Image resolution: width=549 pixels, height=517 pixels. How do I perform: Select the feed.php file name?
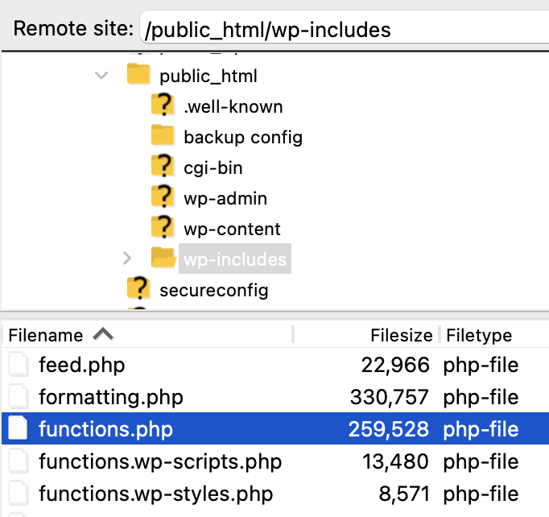[82, 365]
